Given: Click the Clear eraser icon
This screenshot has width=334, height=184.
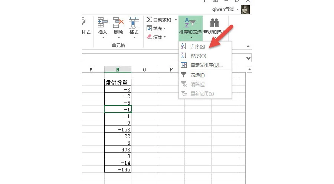Looking at the screenshot, I should (149, 37).
